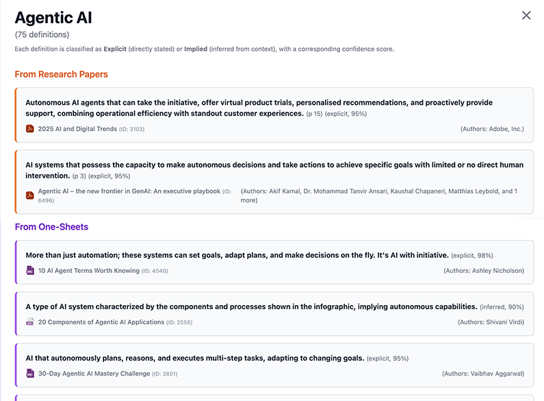The width and height of the screenshot is (544, 401).
Task: Click the purple icon for 10 AI Agent Terms
Action: point(30,271)
